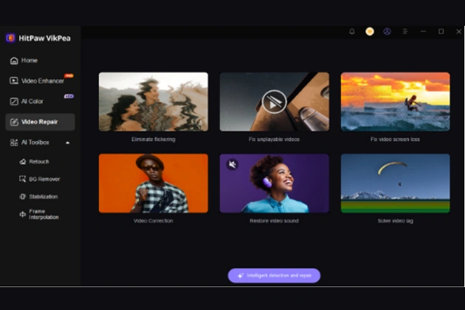
Task: Click the red badge on Video Enhancer
Action: tap(69, 75)
